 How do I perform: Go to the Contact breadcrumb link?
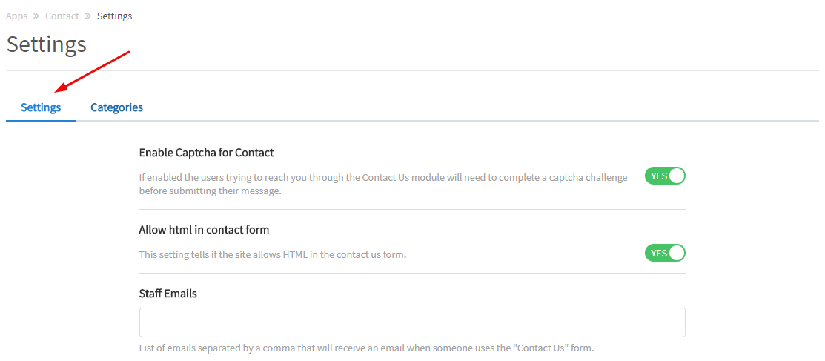(62, 16)
